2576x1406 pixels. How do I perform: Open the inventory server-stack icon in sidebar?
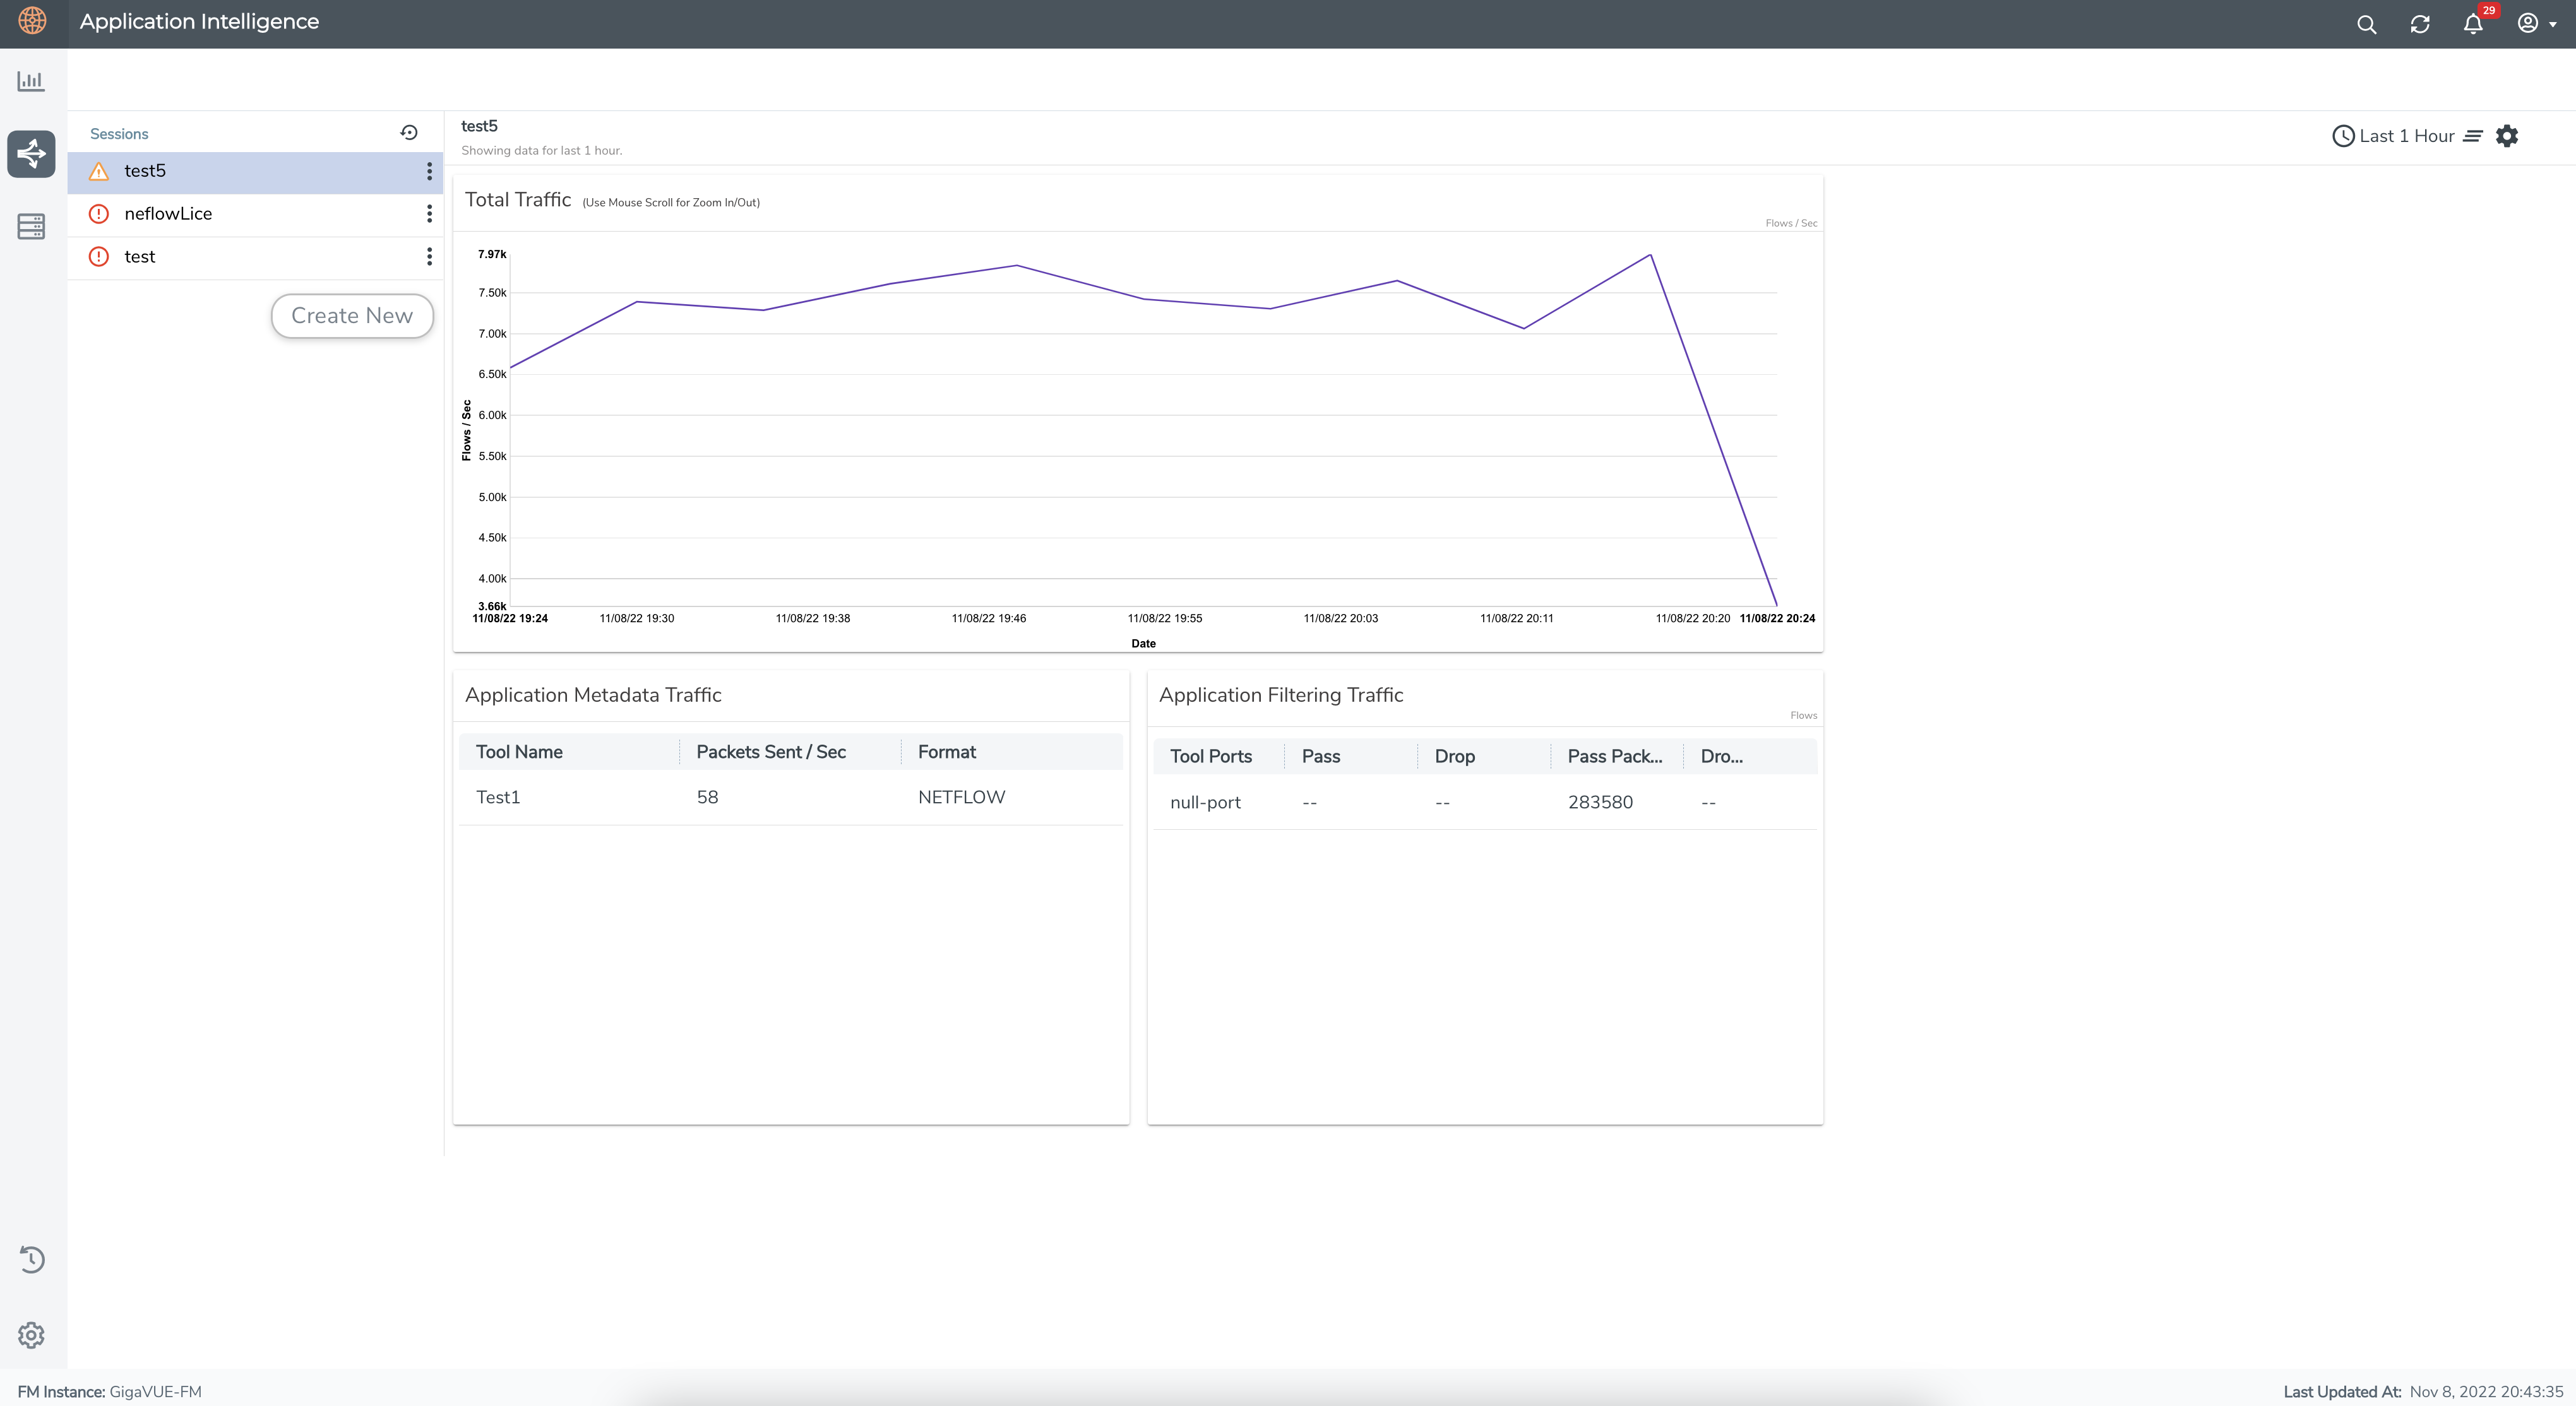click(31, 227)
